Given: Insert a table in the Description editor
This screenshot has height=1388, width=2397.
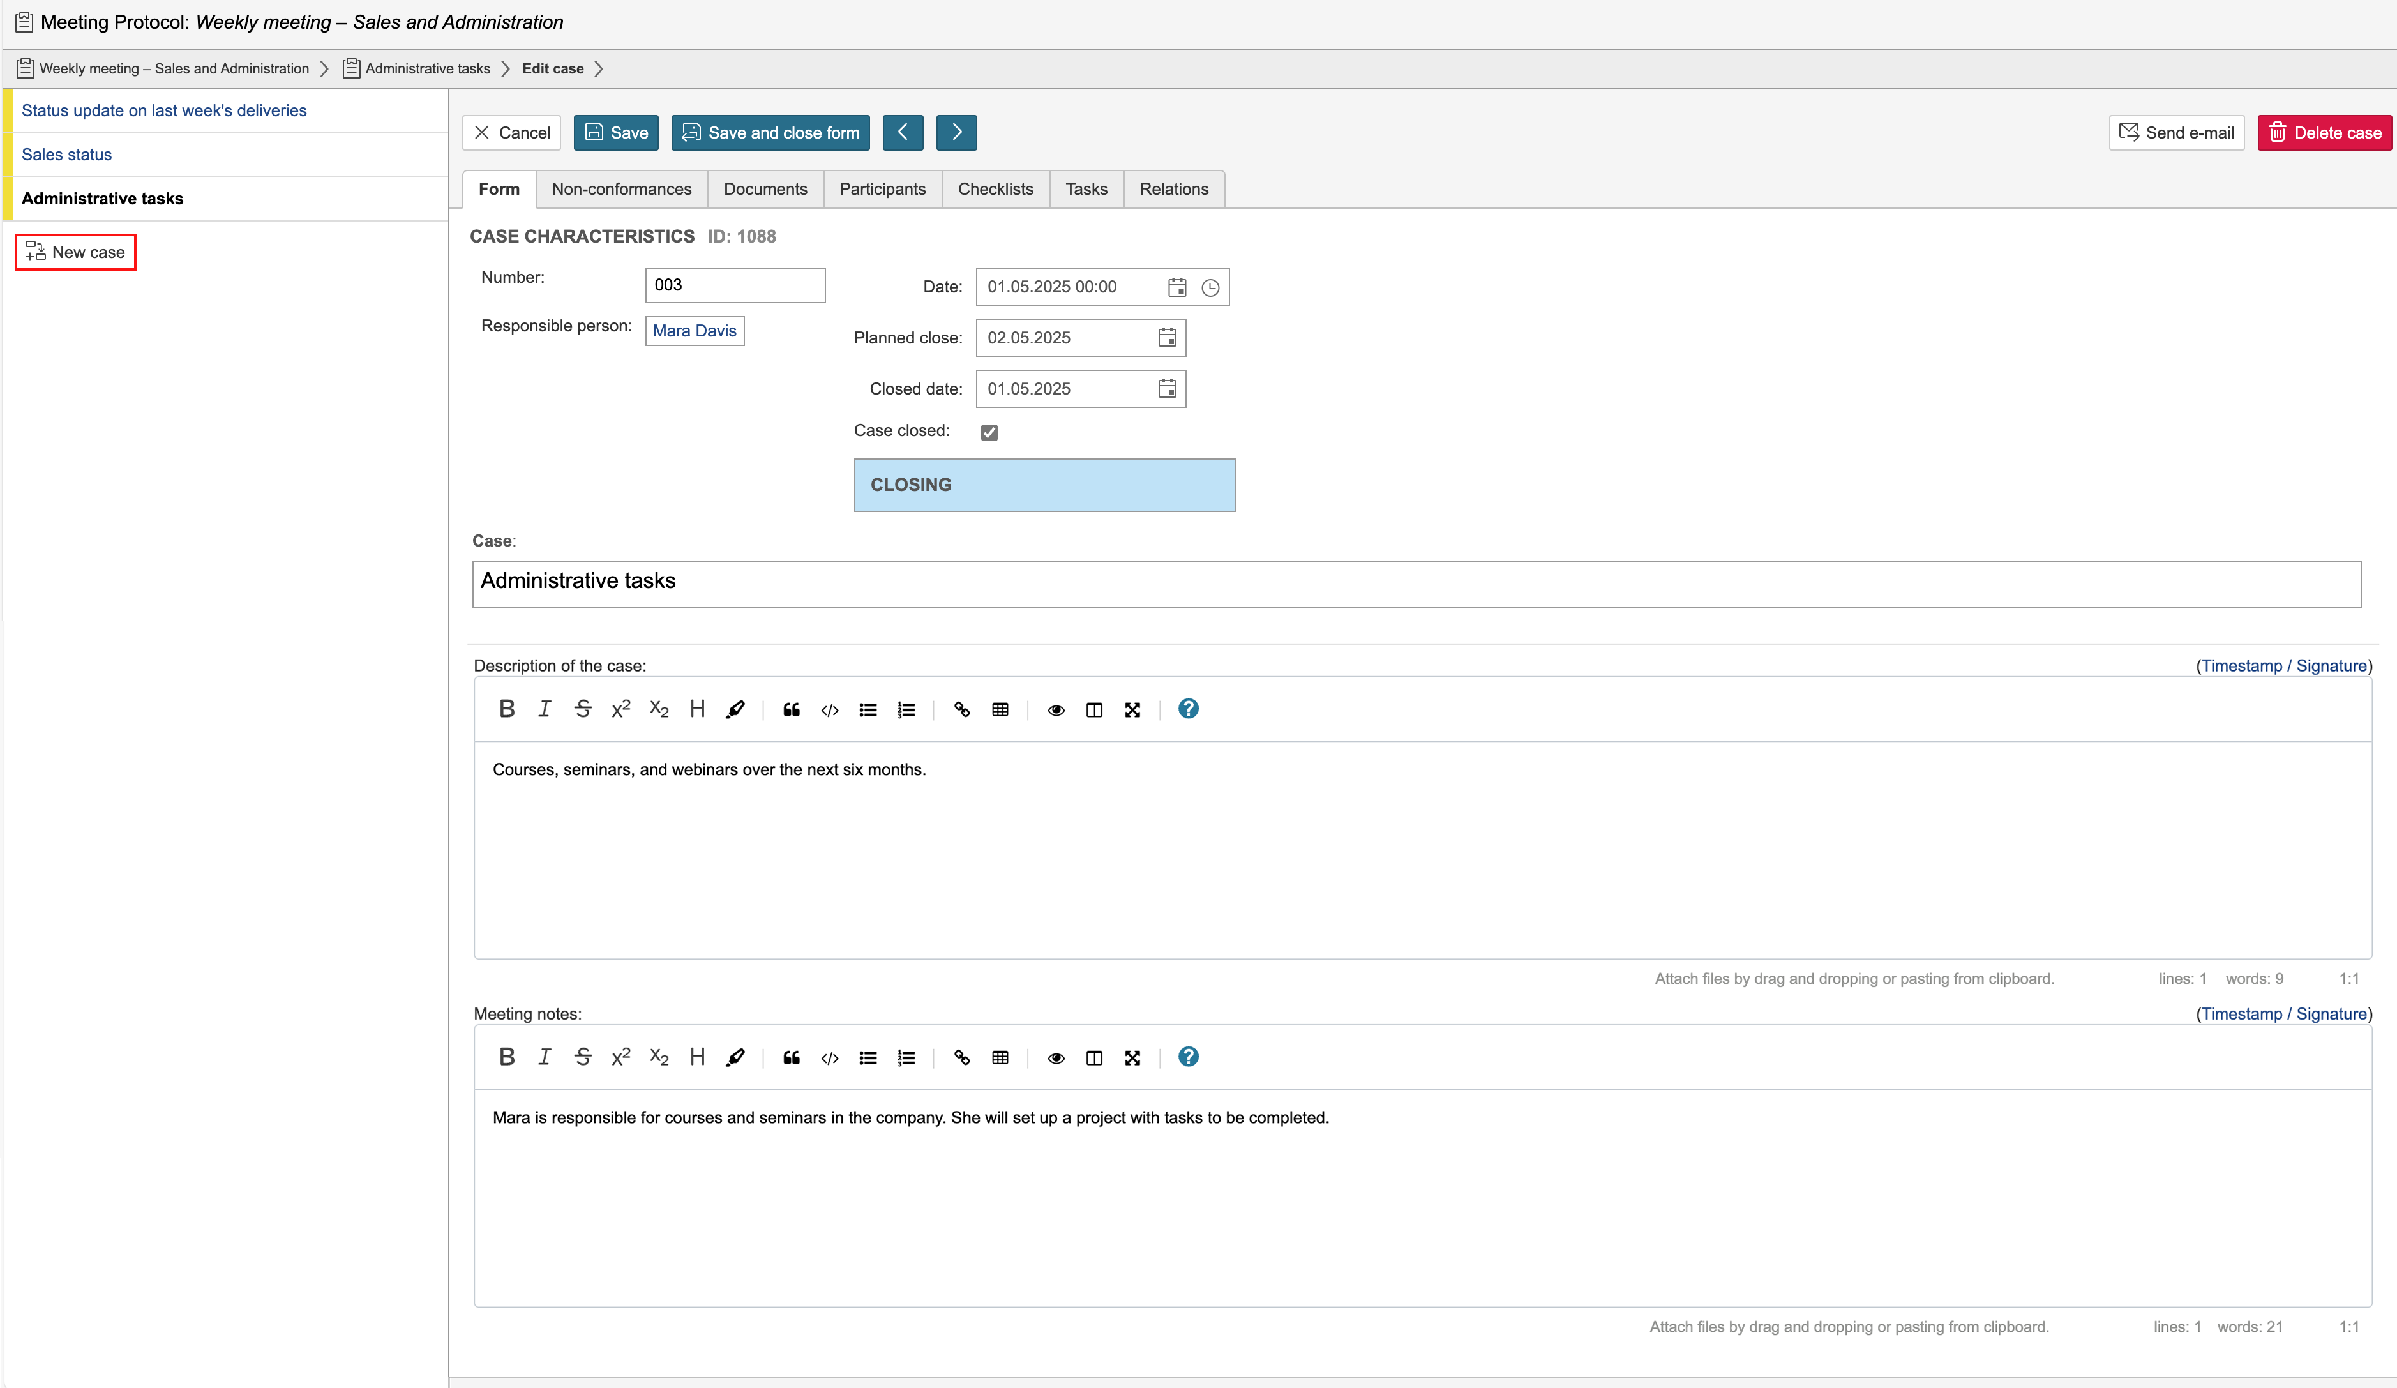Looking at the screenshot, I should 1000,710.
